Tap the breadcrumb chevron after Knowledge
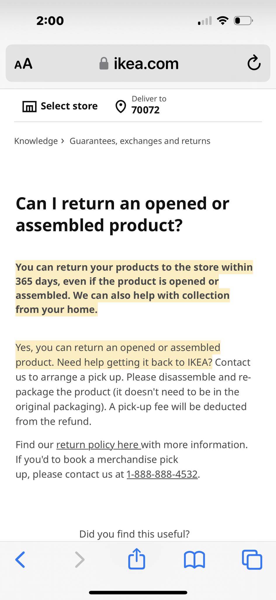Image resolution: width=276 pixels, height=600 pixels. (63, 141)
